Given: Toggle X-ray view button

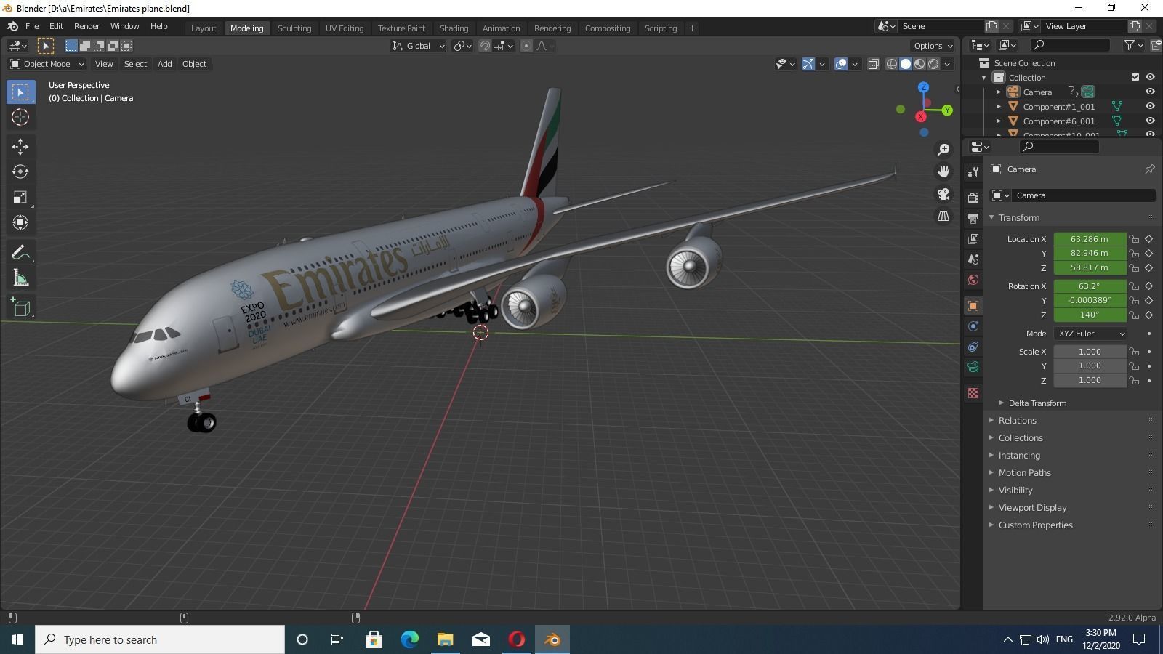Looking at the screenshot, I should coord(874,64).
